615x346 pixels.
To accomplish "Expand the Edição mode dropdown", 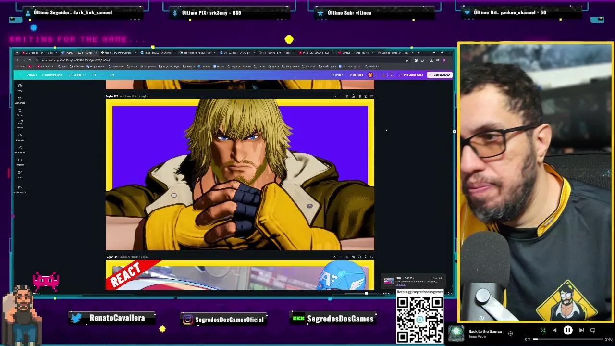I will click(x=77, y=75).
